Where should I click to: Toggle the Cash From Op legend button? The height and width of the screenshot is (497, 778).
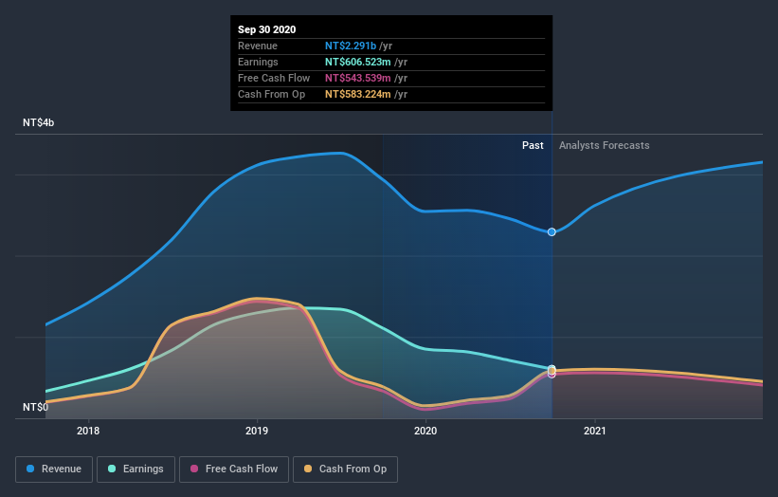pyautogui.click(x=345, y=469)
